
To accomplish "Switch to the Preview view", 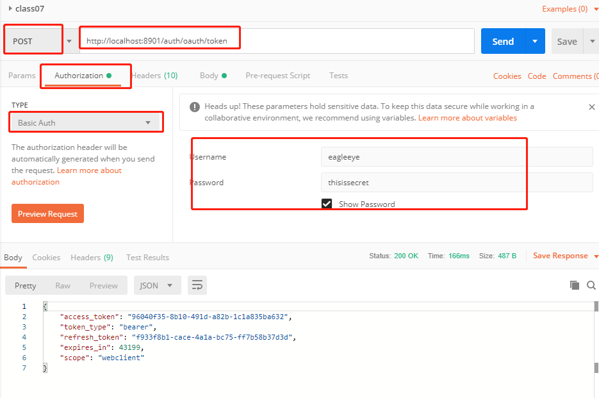I will tap(104, 286).
